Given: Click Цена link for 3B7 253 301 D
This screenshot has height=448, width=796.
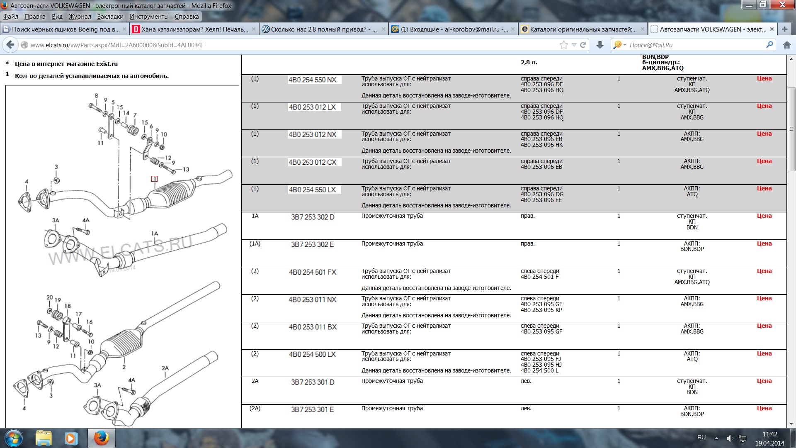Looking at the screenshot, I should [764, 381].
